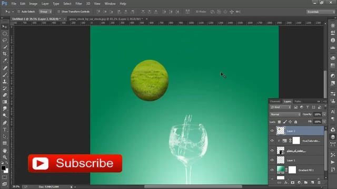The image size is (337, 189).
Task: Select the Rectangle shape tool
Action: coord(5,143)
